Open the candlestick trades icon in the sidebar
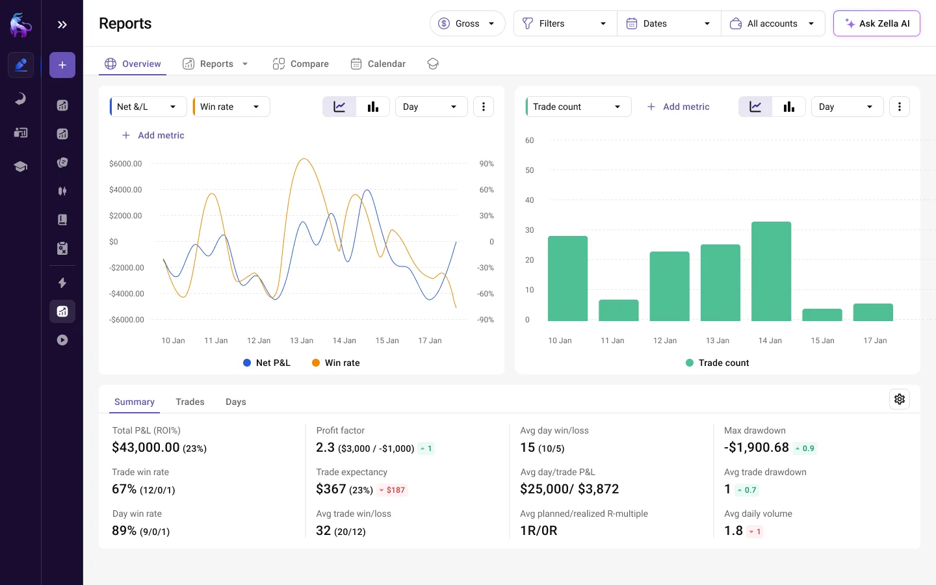The image size is (936, 585). [62, 191]
